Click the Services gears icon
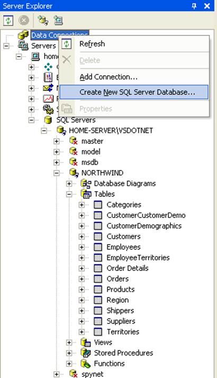This screenshot has height=378, width=217. point(48,109)
